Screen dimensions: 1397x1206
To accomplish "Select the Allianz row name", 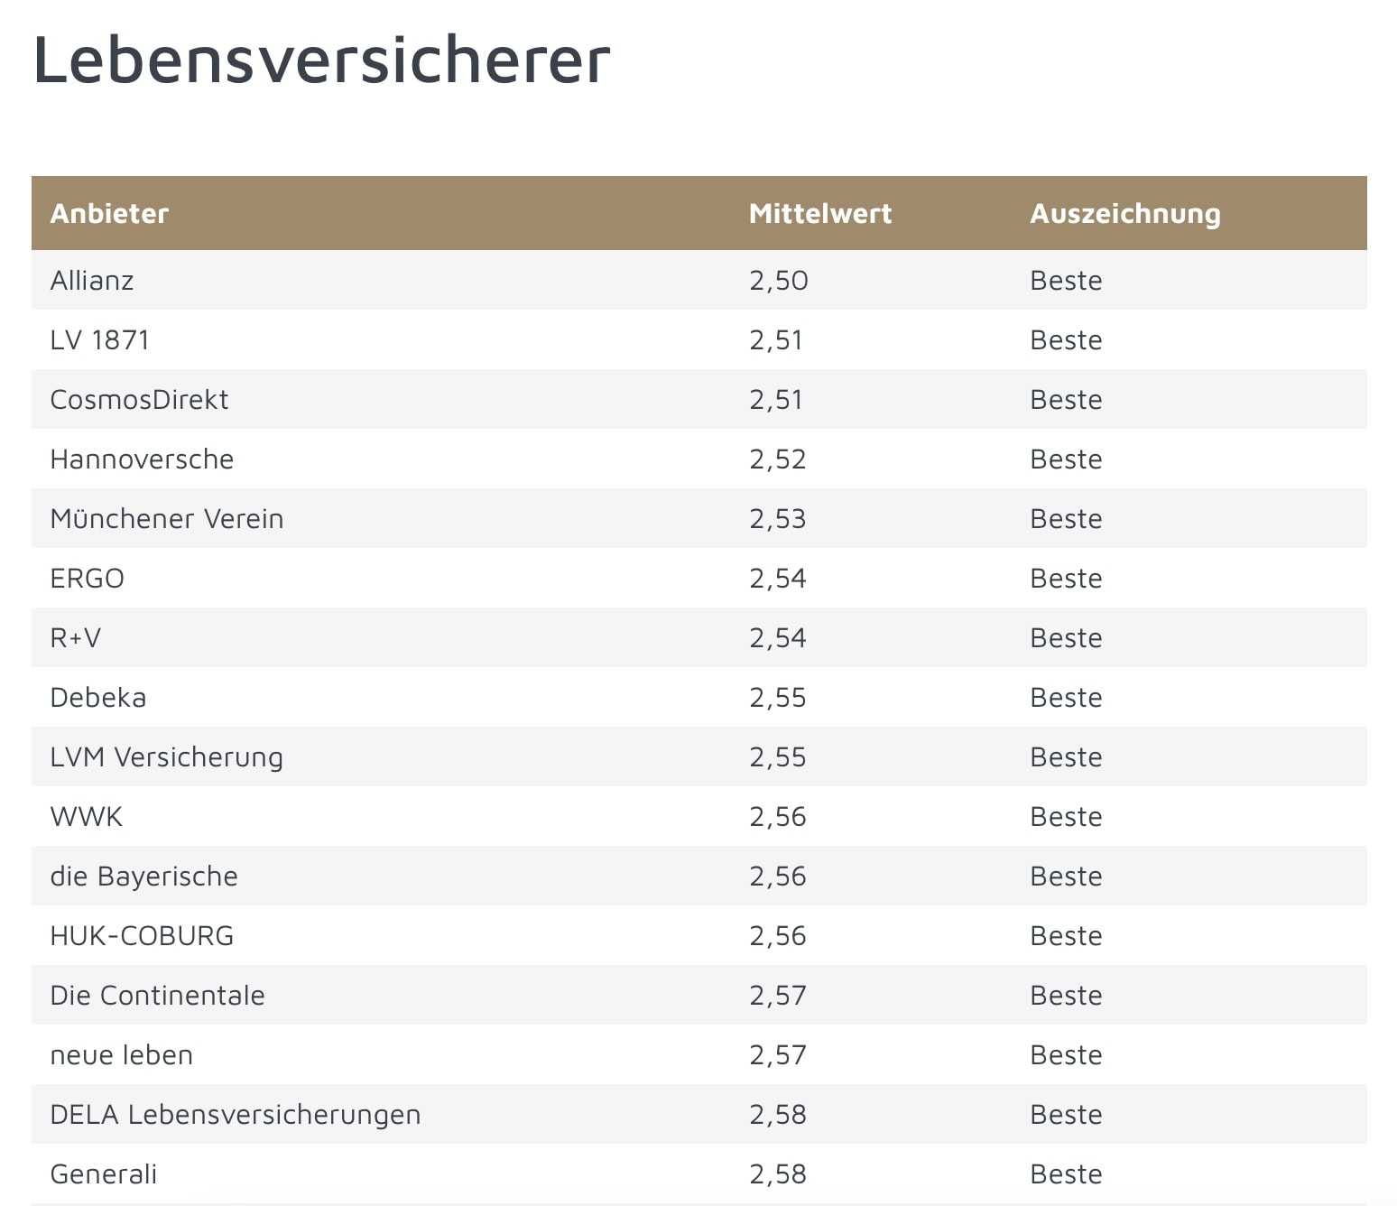I will 92,281.
